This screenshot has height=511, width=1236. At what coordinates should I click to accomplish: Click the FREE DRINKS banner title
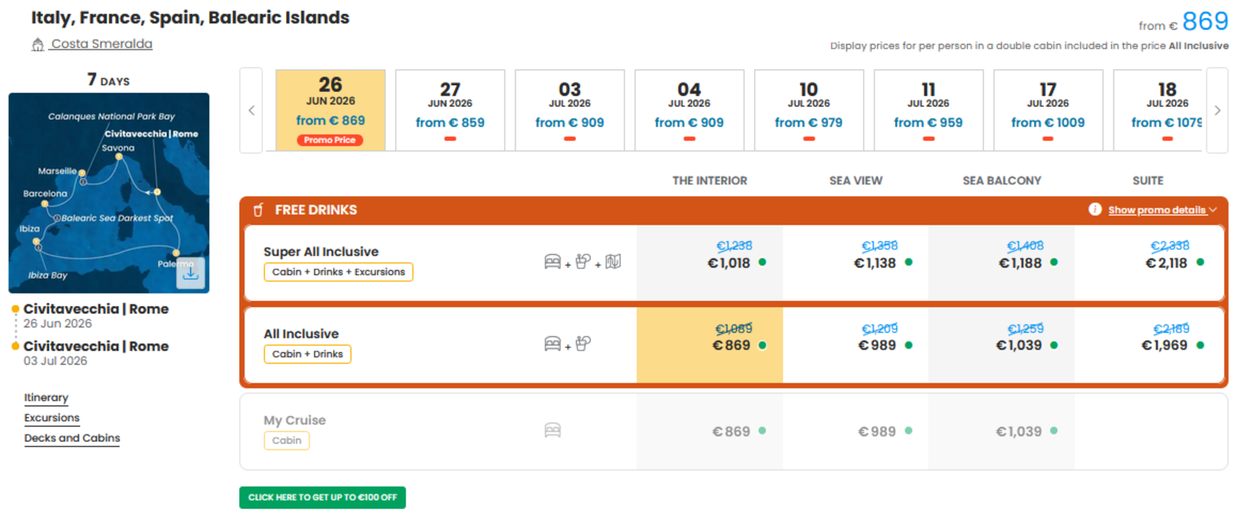point(316,210)
